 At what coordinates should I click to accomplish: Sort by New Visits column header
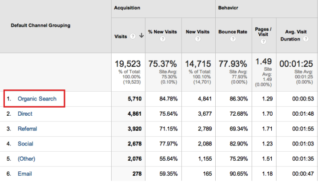[197, 32]
